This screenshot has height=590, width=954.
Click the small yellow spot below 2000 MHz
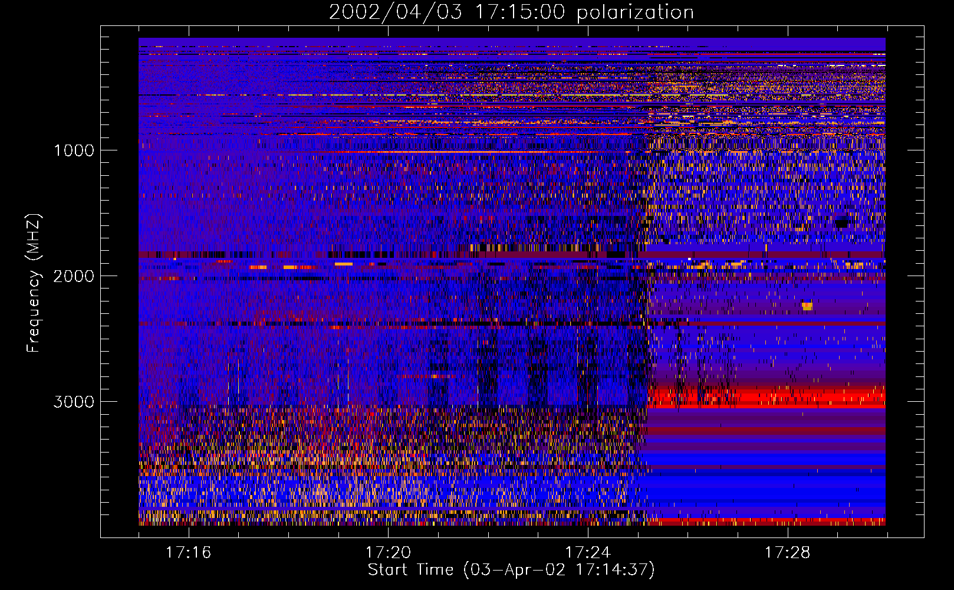tap(807, 306)
